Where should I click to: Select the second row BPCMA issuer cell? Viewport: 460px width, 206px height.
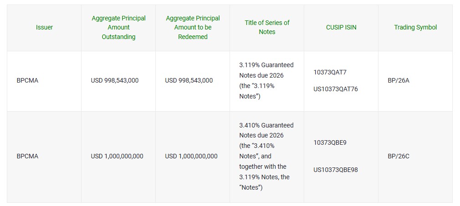point(27,156)
